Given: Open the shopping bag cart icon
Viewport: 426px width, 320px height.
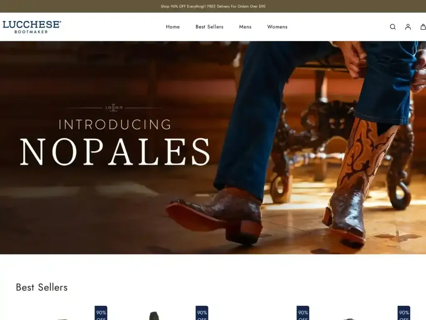Looking at the screenshot, I should [423, 27].
